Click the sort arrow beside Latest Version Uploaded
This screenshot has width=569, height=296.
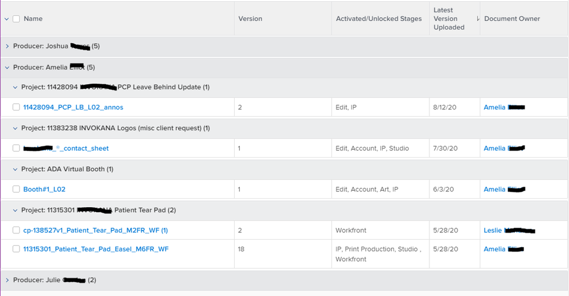(x=477, y=19)
